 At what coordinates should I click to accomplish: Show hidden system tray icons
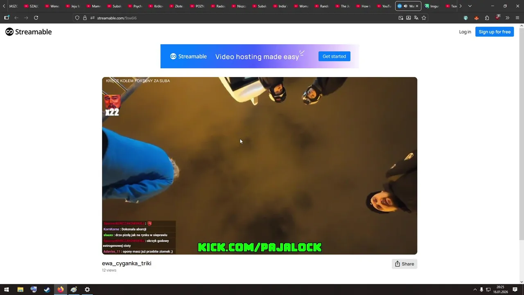475,290
